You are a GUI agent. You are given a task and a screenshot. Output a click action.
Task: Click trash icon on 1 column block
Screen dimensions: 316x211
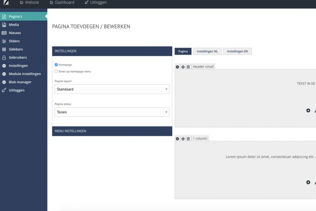click(x=188, y=138)
